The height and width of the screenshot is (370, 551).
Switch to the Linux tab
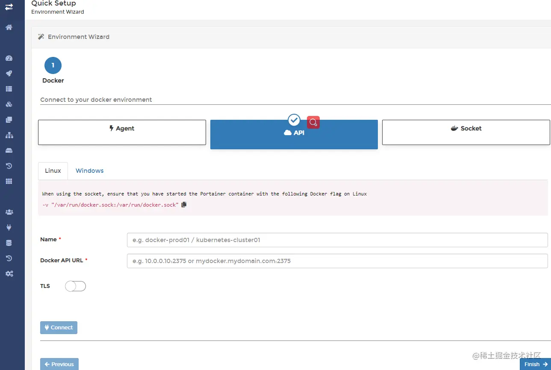pos(53,171)
